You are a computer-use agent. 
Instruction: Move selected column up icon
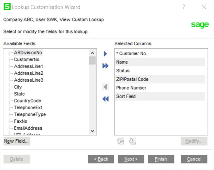click(x=120, y=141)
